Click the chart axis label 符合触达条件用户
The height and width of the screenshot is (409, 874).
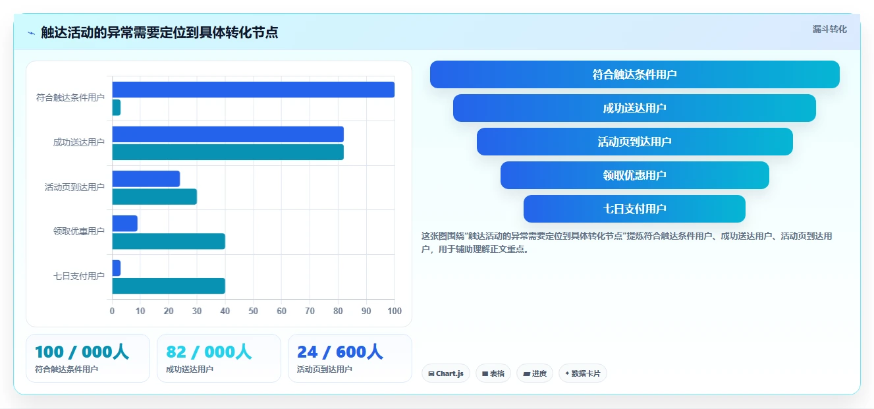[70, 97]
